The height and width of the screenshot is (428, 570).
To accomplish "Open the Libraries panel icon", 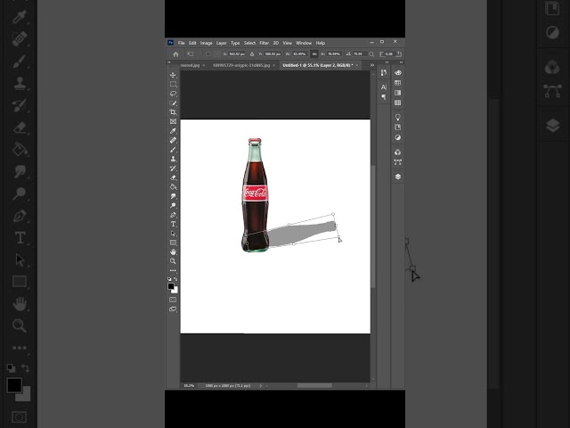I will click(x=398, y=128).
